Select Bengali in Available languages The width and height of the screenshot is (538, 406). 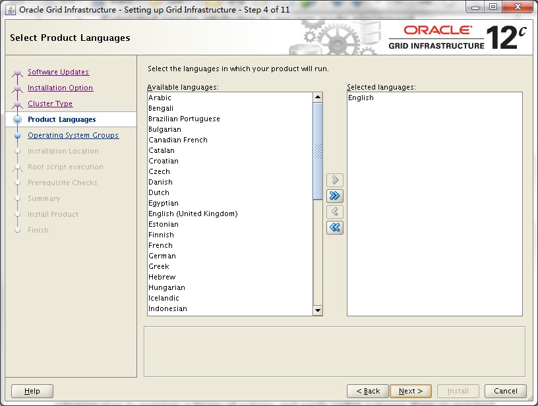click(230, 108)
